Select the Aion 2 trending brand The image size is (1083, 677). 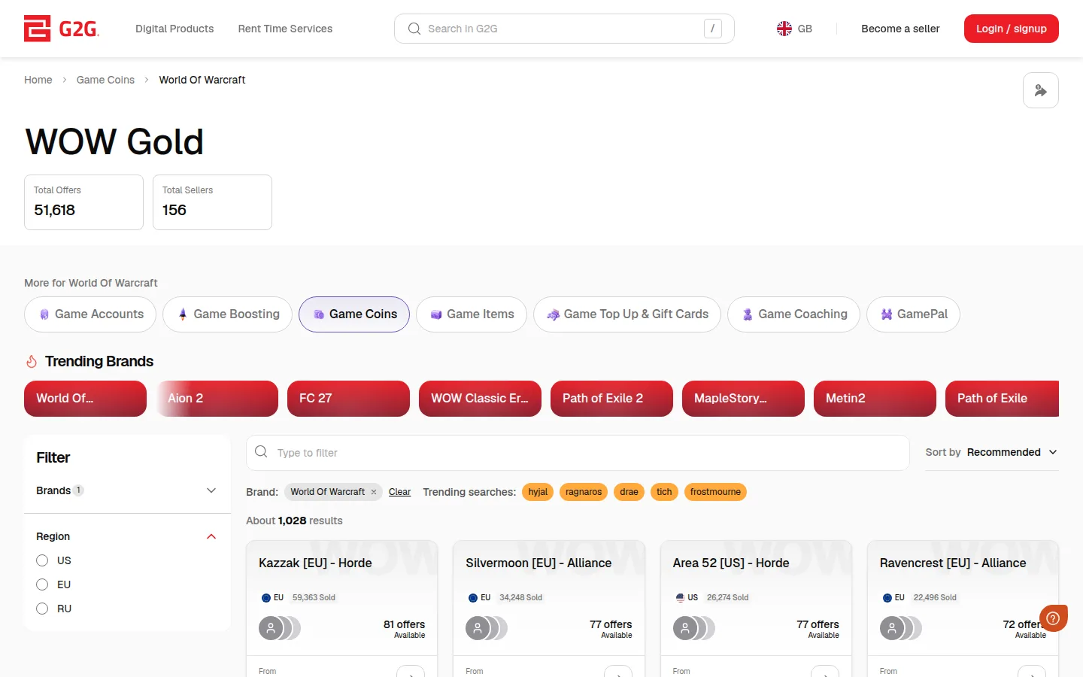(217, 399)
